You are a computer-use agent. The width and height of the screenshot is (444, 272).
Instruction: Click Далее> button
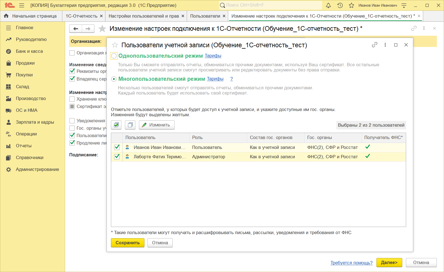tap(389, 262)
